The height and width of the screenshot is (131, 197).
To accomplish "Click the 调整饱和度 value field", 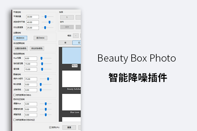I will pos(31,109).
